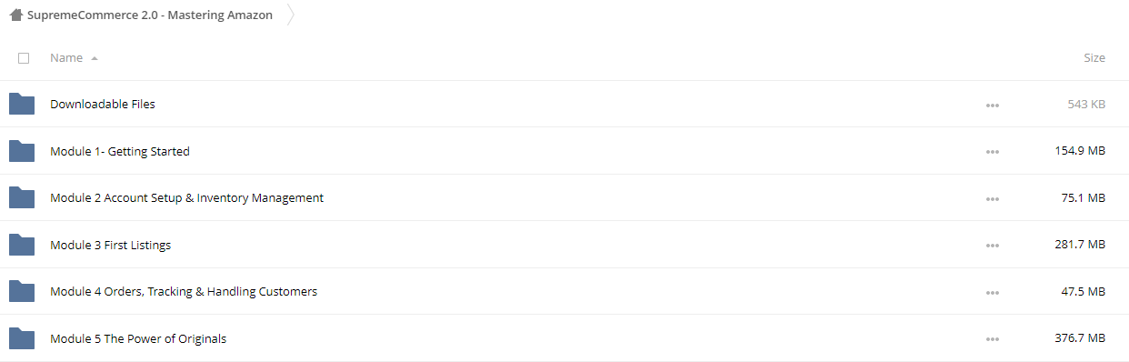Screen dimensions: 1129x362
Task: Open more options for Module 2 Account Setup
Action: tap(992, 198)
